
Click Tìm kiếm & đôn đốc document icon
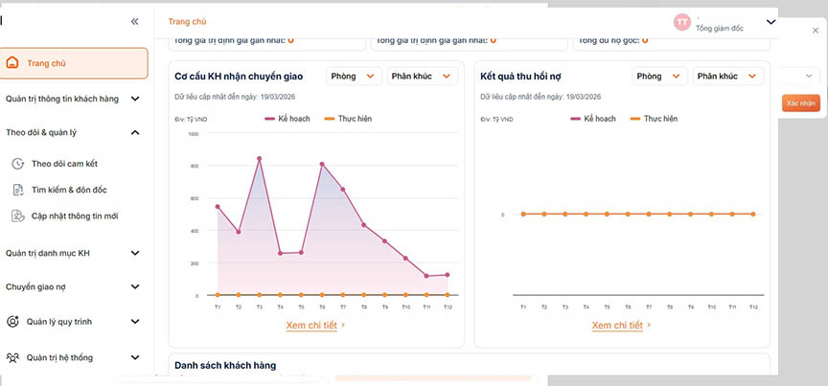(x=18, y=190)
